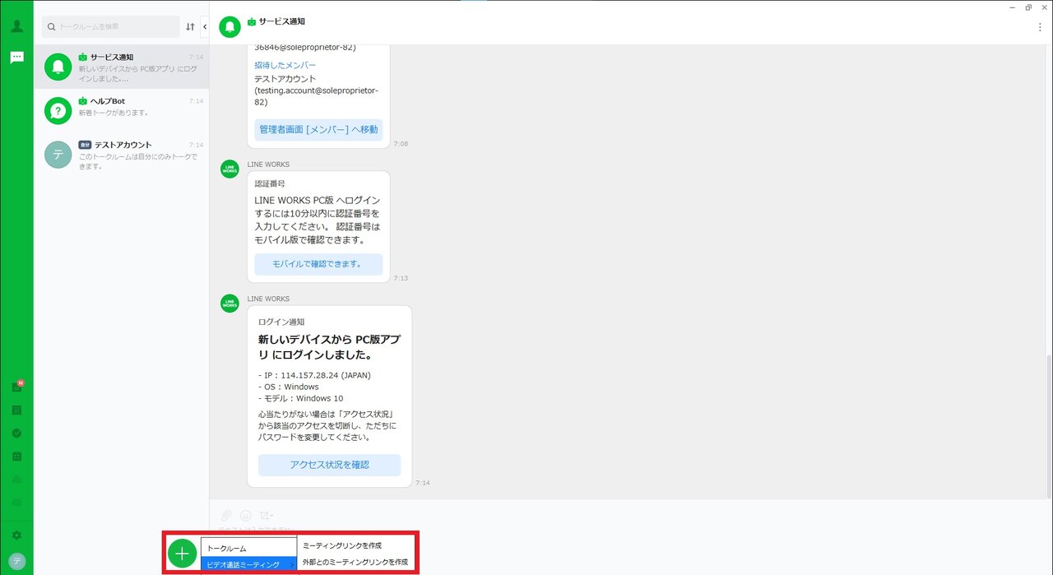Open the board icon with the N badge
The width and height of the screenshot is (1053, 575).
coord(16,387)
